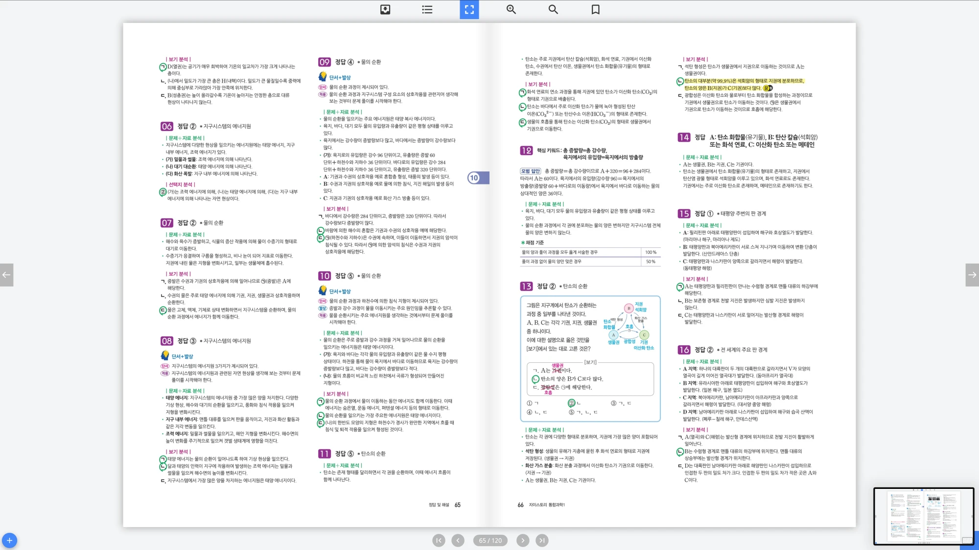
Task: Click the blue plus floating button
Action: click(9, 540)
